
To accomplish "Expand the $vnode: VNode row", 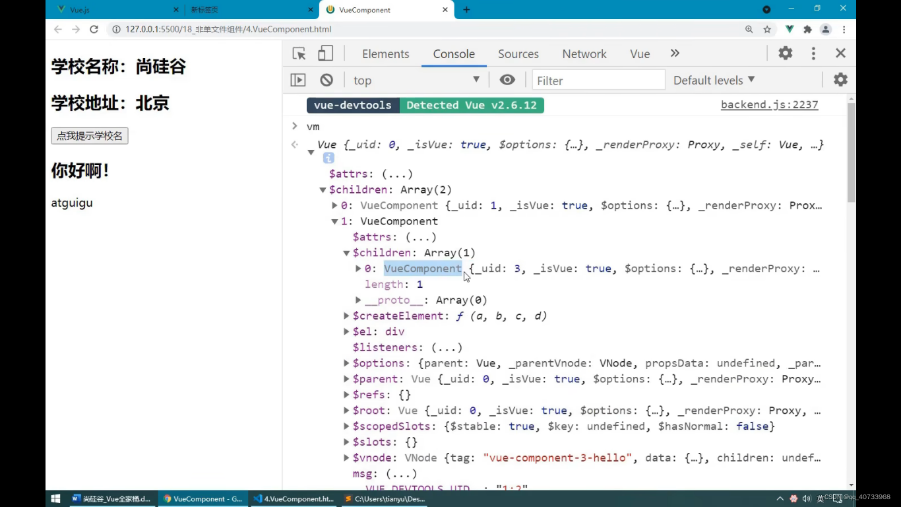I will coord(346,458).
